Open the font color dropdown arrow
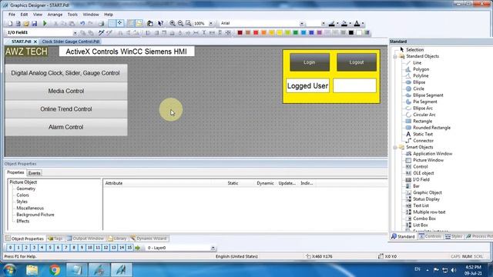Viewport: 493px width, 277px height. pyautogui.click(x=363, y=24)
